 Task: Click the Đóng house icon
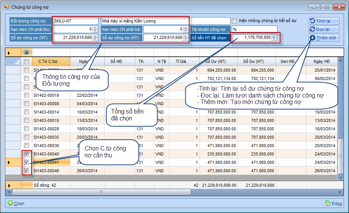(327, 203)
